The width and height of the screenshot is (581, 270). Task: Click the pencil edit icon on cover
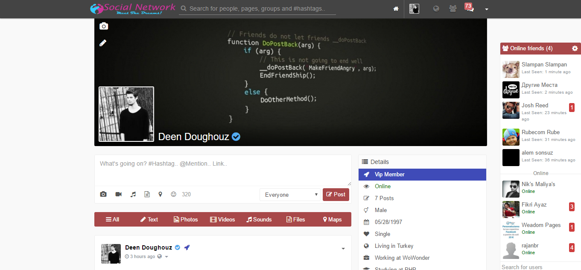tap(103, 43)
